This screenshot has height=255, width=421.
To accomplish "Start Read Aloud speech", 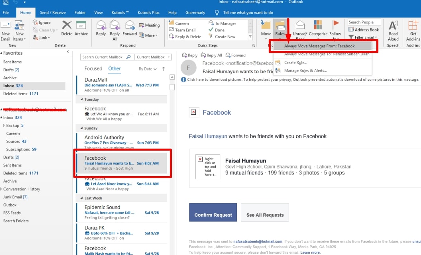I will tap(393, 30).
